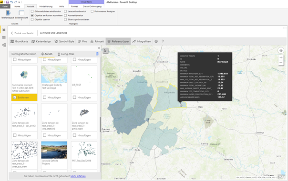The width and height of the screenshot is (288, 181).
Task: Switch to the Living Atlas tab
Action: (x=66, y=54)
